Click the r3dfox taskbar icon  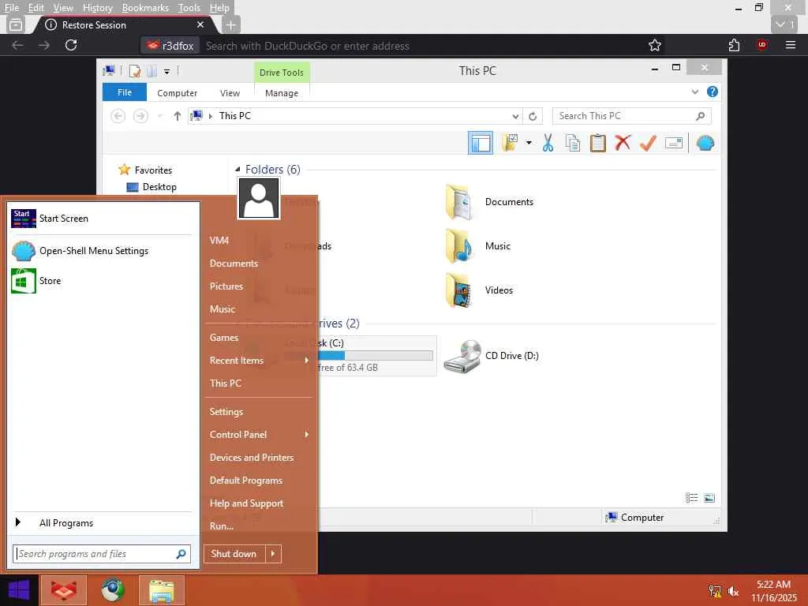[x=64, y=590]
